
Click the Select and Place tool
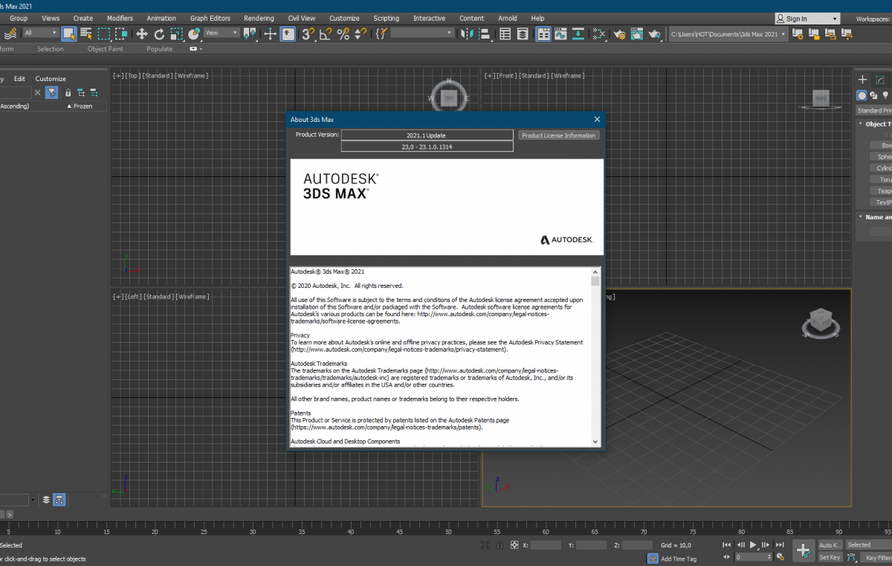195,33
